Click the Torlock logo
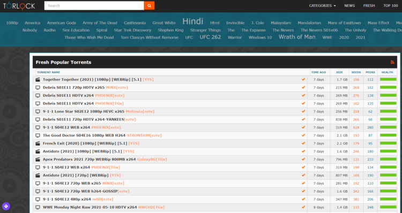402x213 pixels. [19, 6]
